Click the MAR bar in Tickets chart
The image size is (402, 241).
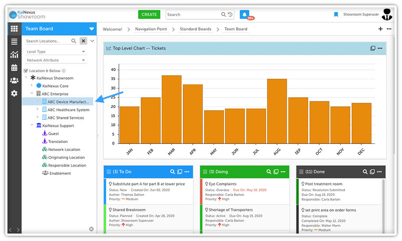pyautogui.click(x=171, y=109)
